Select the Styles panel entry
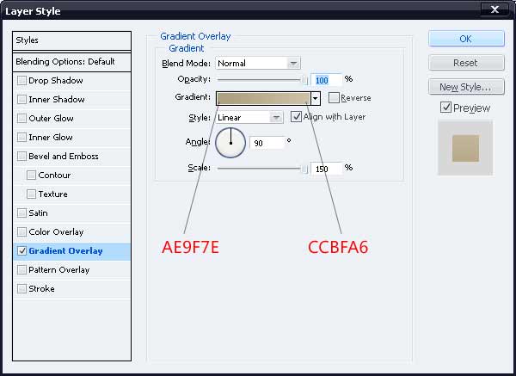 [71, 40]
